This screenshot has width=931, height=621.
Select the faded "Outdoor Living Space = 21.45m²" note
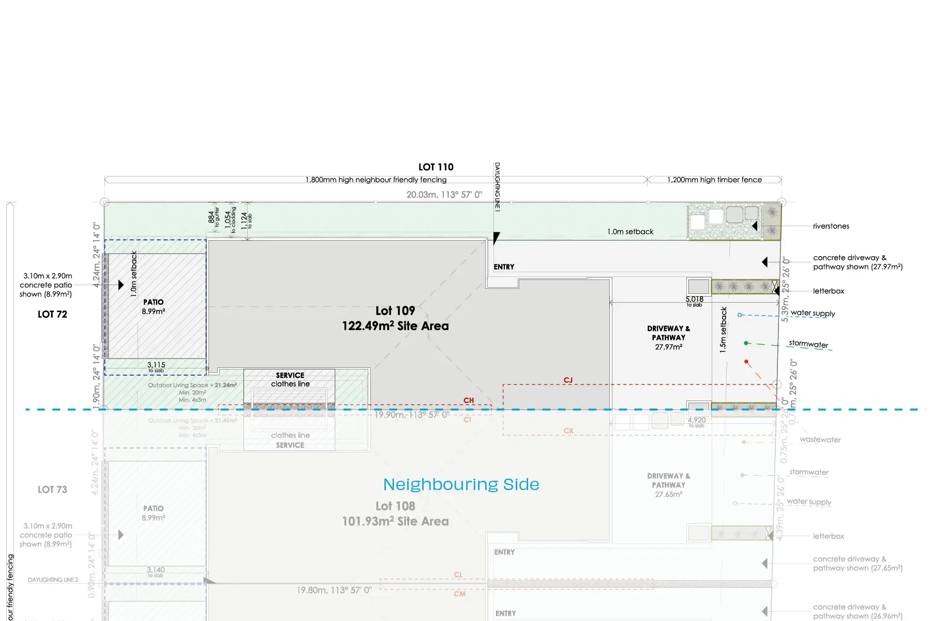coord(192,421)
